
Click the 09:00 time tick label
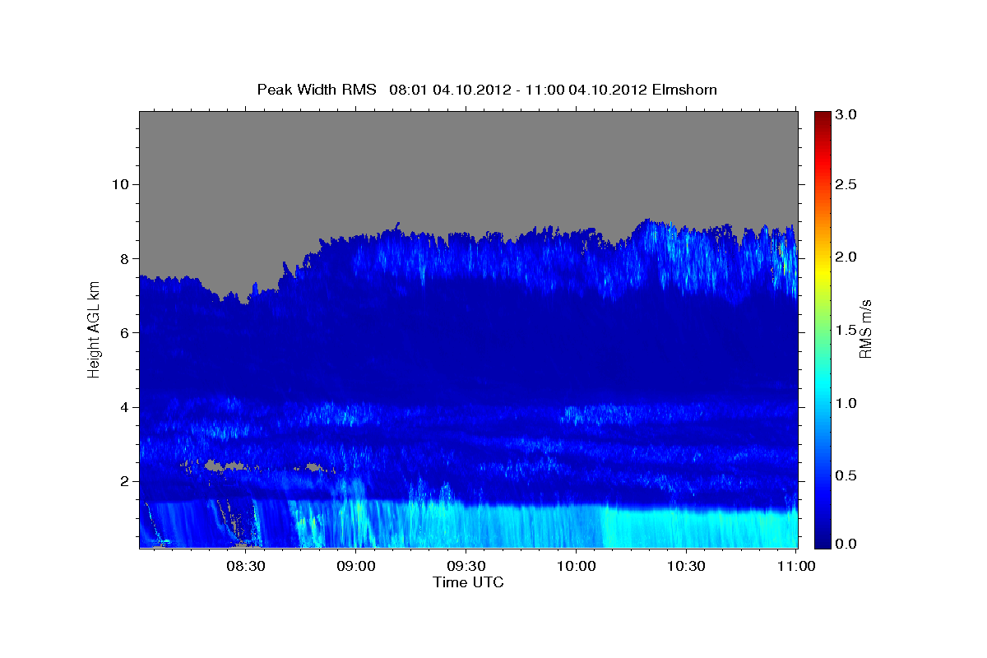(x=355, y=567)
